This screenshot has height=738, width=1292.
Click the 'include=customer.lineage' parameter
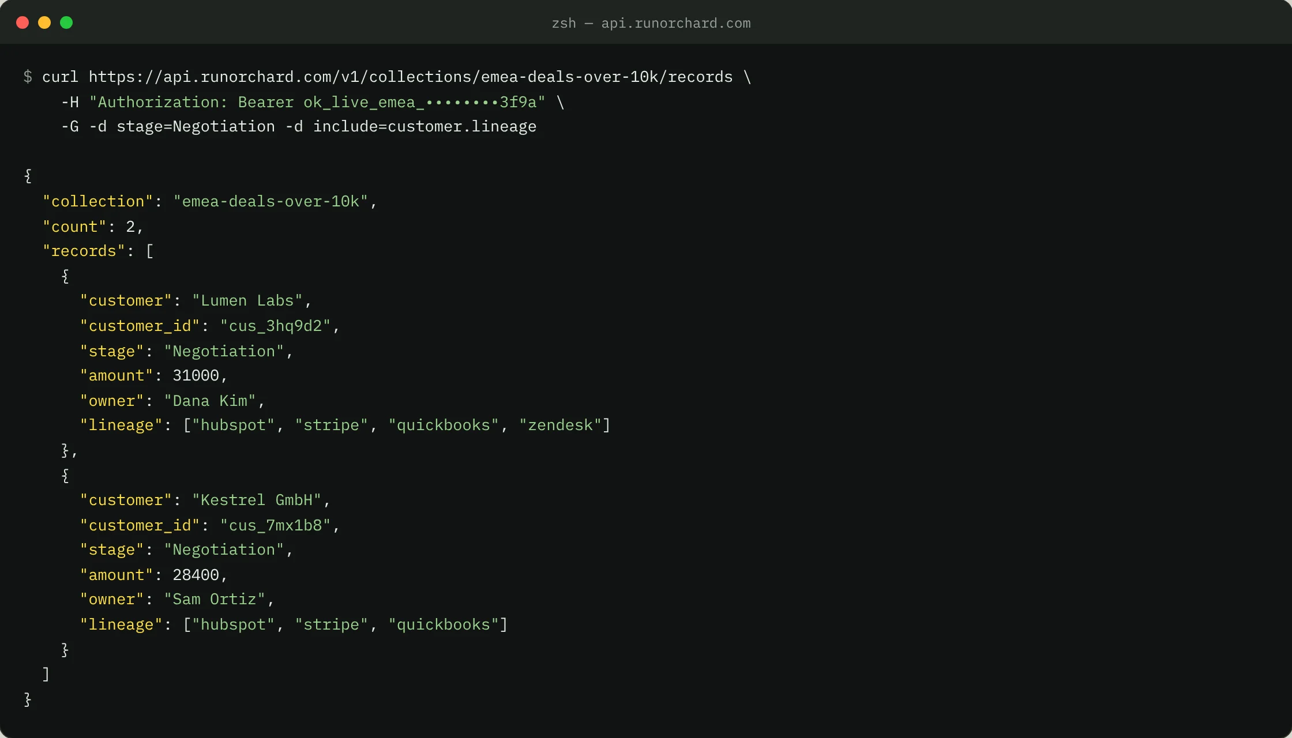coord(425,126)
